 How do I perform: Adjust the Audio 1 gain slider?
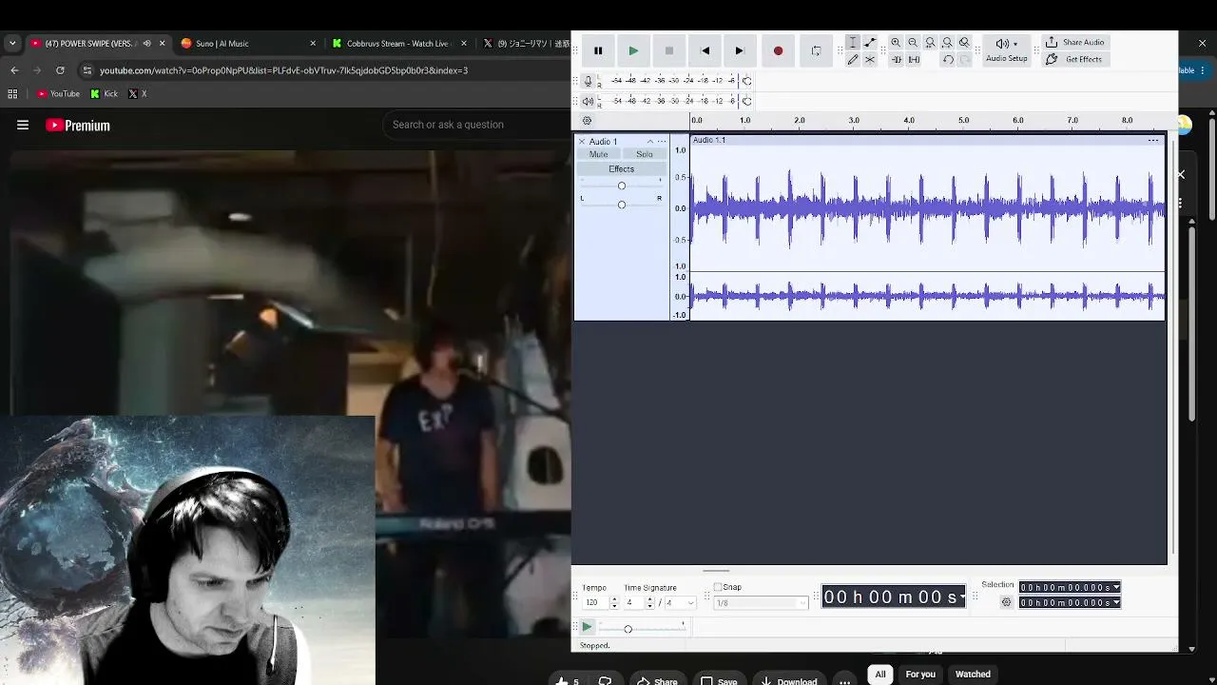622,186
